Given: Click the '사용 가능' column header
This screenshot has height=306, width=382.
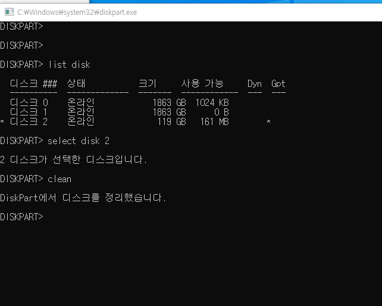Looking at the screenshot, I should click(x=202, y=83).
